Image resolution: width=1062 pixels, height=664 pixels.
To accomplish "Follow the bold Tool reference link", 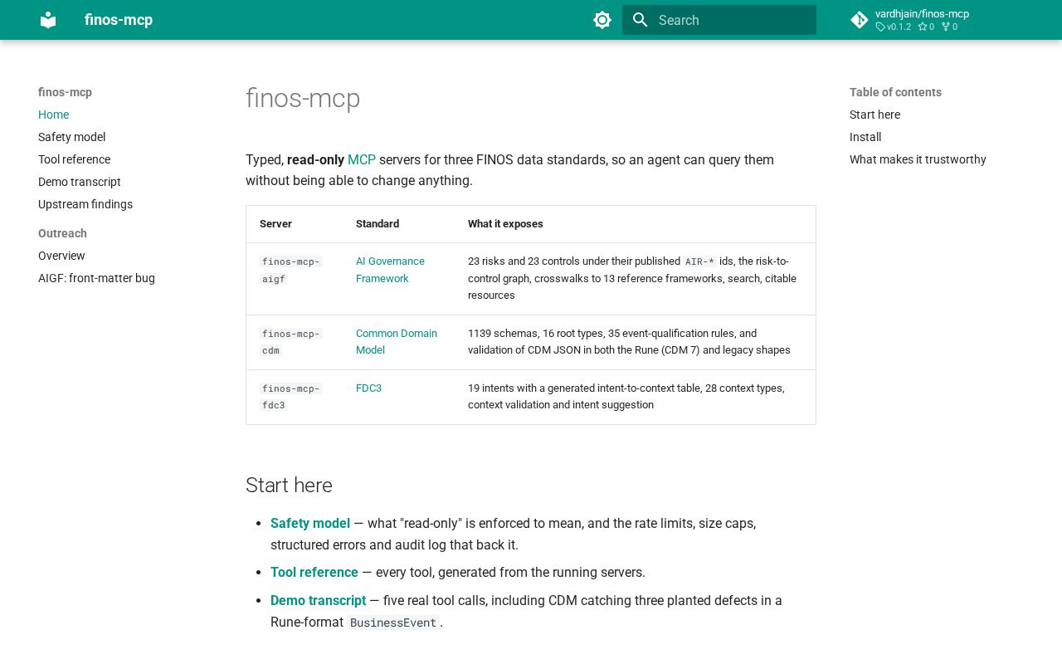I will pyautogui.click(x=314, y=573).
